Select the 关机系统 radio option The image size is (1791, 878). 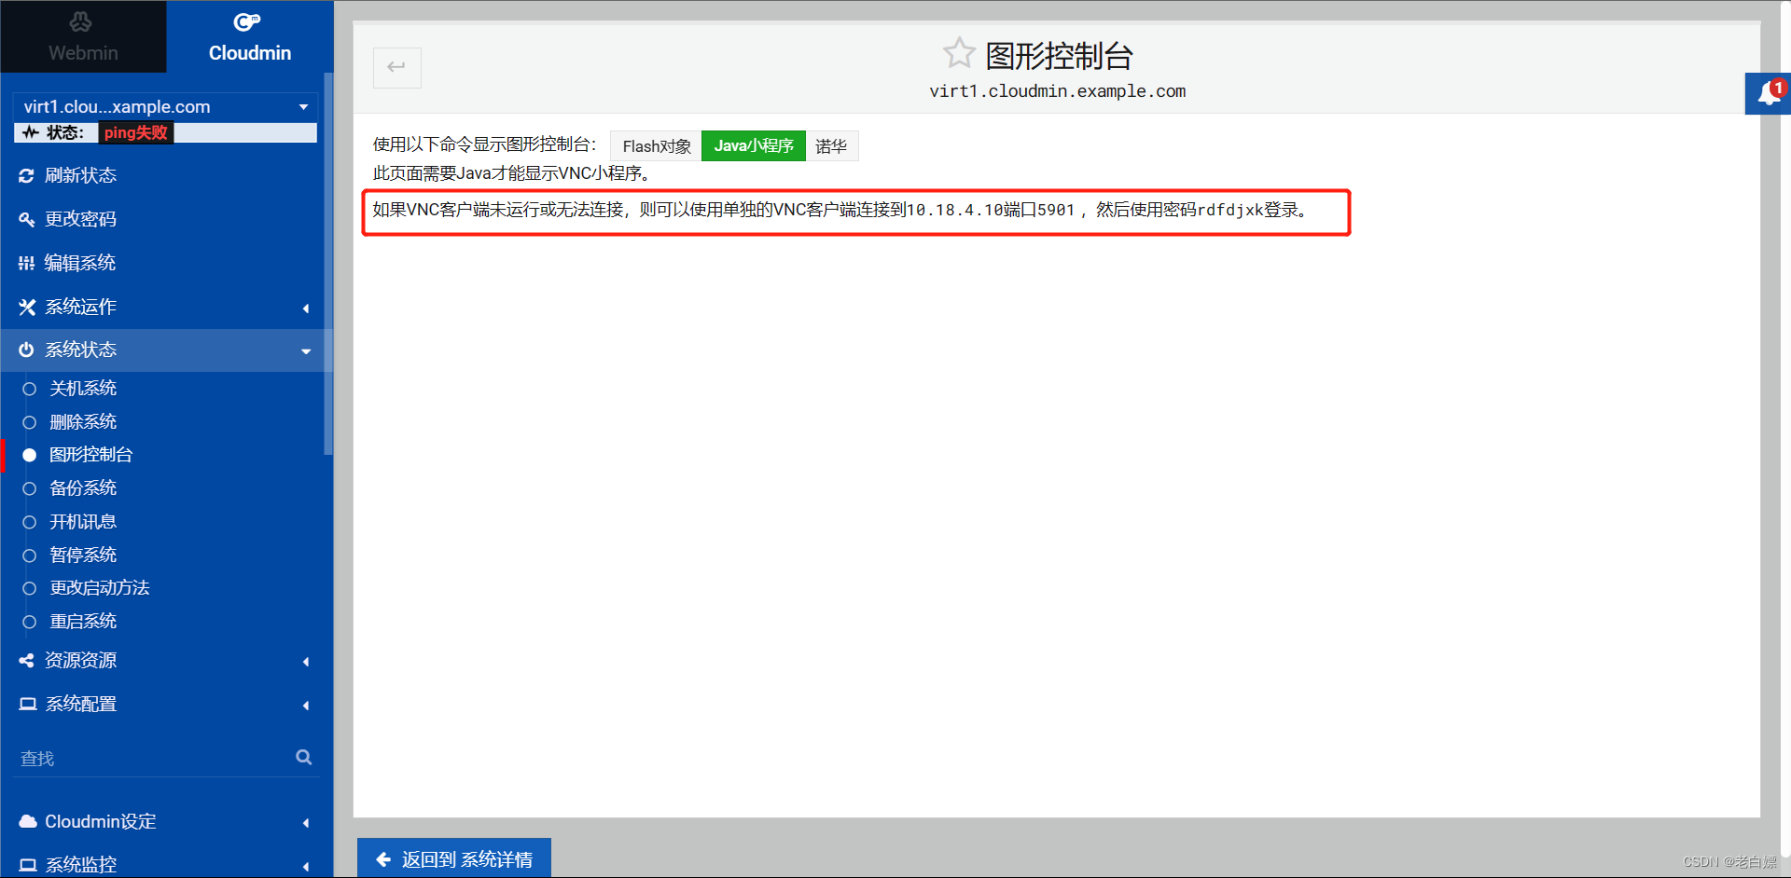pyautogui.click(x=30, y=388)
